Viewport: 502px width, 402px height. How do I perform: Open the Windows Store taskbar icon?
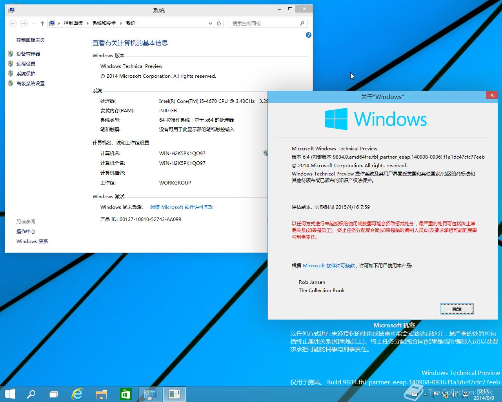point(125,394)
